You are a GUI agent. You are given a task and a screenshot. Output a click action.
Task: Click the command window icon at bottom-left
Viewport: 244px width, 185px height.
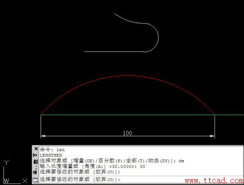36,180
